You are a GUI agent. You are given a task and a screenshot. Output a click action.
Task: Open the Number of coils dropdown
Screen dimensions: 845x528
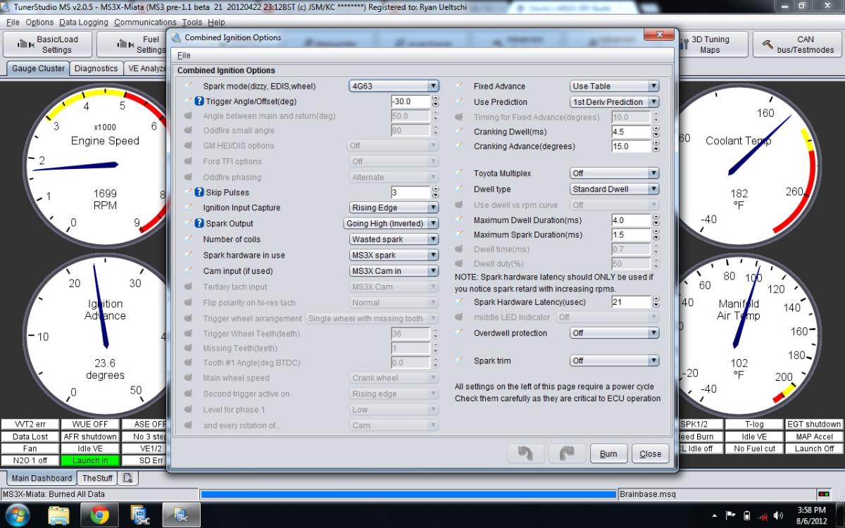[x=394, y=239]
